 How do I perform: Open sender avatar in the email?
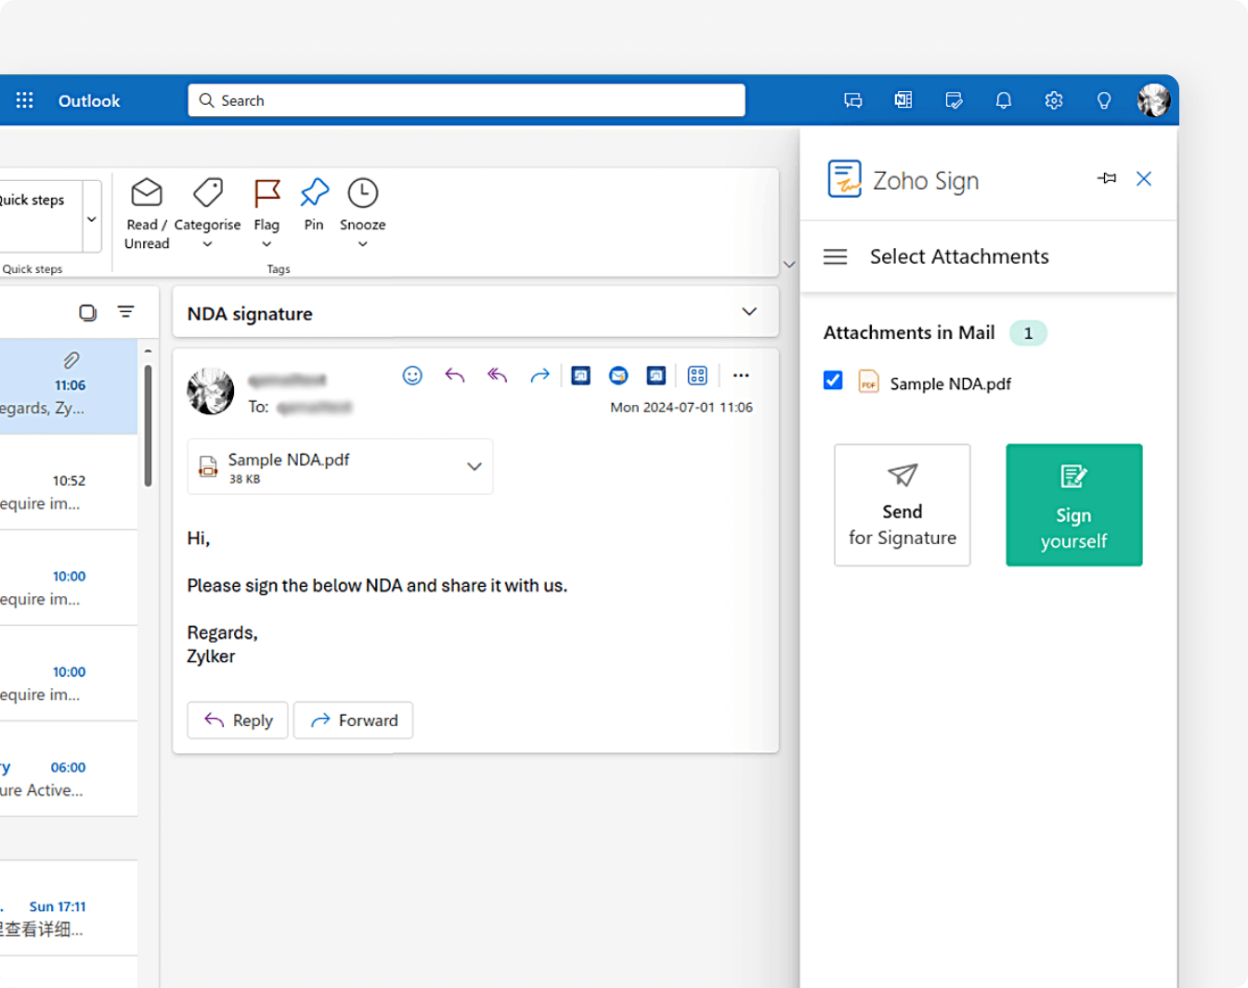click(211, 391)
